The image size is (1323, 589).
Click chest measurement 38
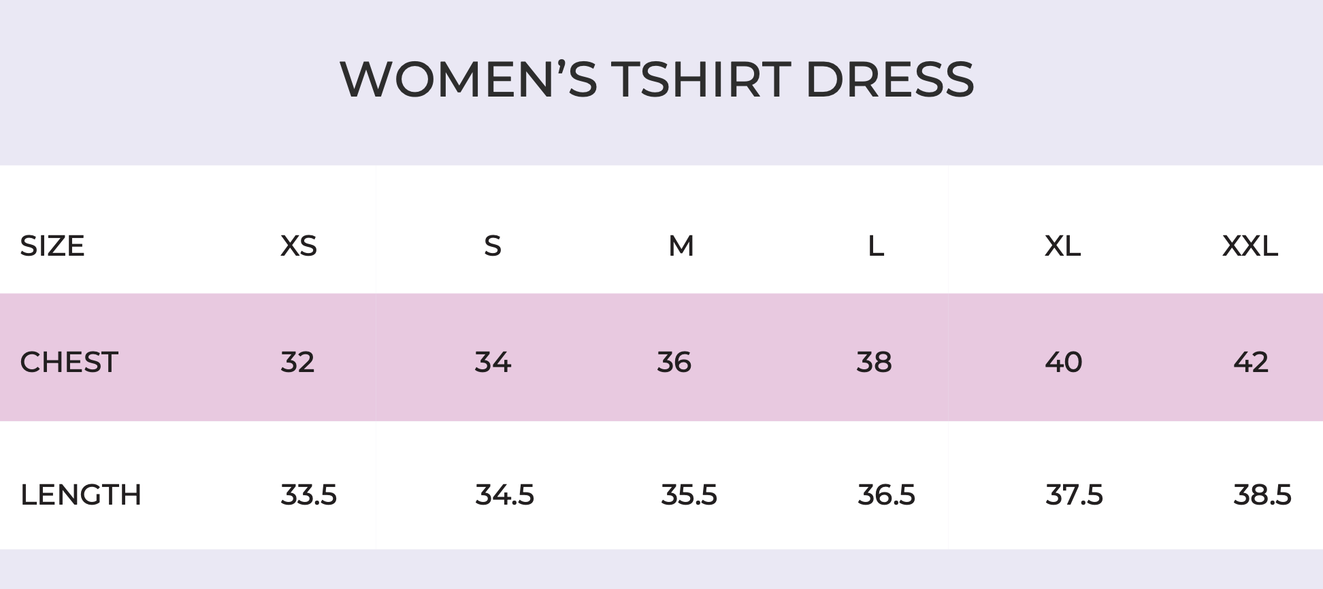pos(874,362)
